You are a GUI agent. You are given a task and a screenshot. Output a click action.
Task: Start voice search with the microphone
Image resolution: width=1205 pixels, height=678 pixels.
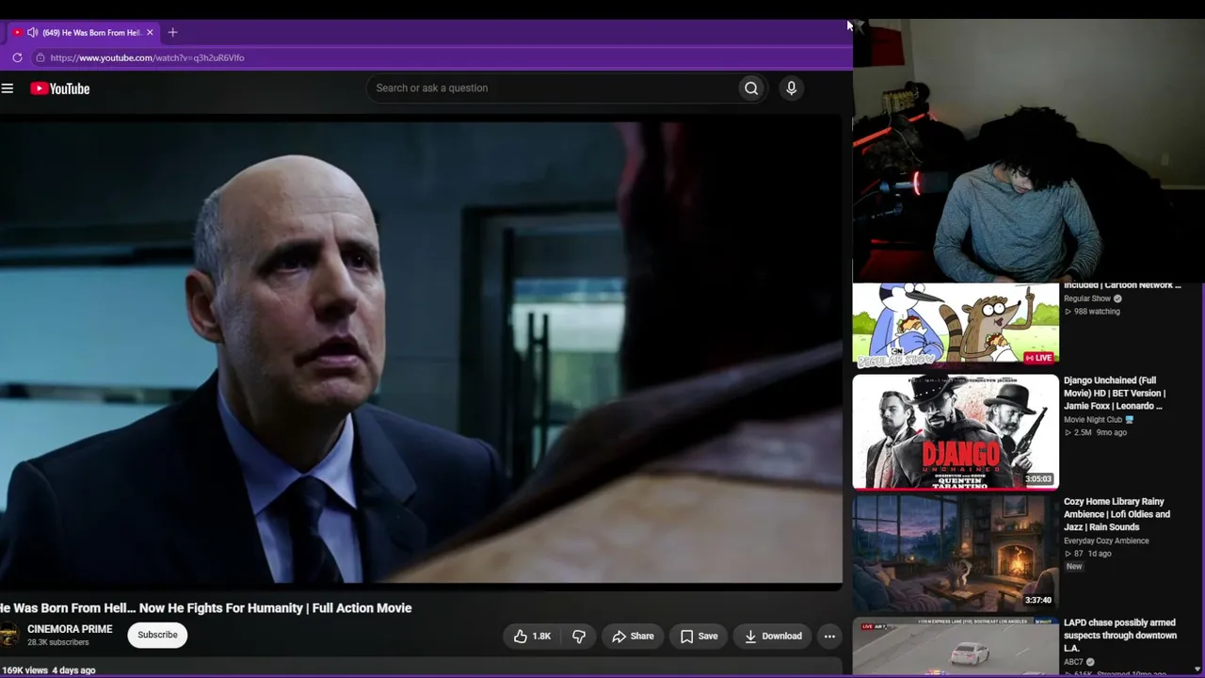[791, 89]
